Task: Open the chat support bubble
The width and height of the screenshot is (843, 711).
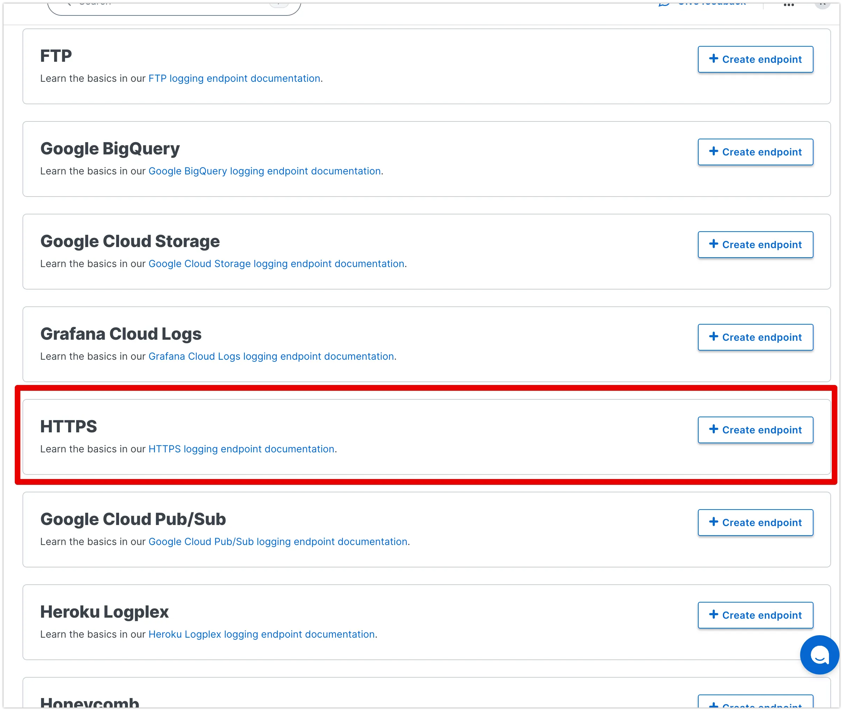Action: click(819, 654)
